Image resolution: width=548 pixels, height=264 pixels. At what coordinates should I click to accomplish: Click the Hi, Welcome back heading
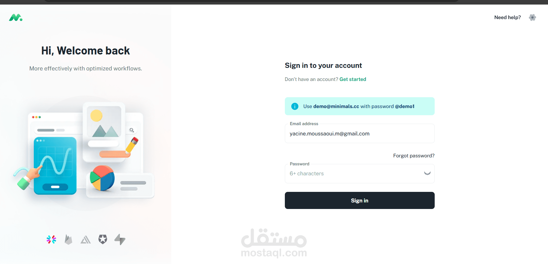coord(86,51)
